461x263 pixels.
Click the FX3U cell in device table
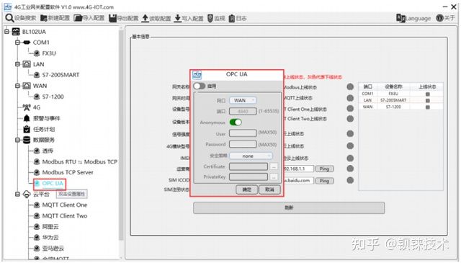[x=393, y=94]
